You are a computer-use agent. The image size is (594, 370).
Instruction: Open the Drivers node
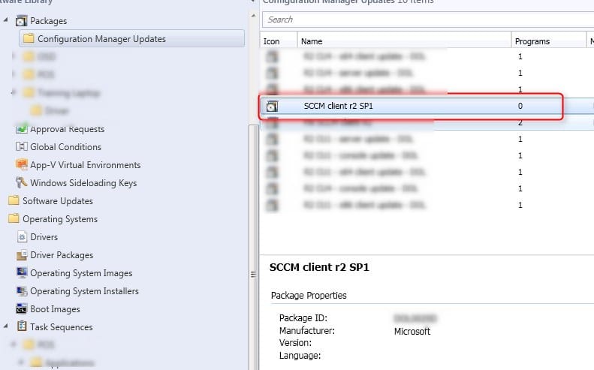click(x=44, y=237)
